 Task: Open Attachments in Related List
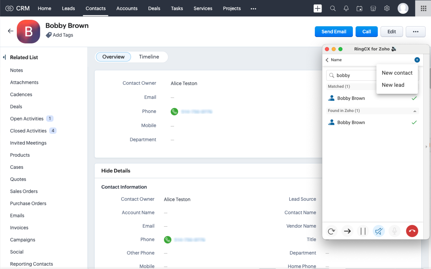click(24, 82)
